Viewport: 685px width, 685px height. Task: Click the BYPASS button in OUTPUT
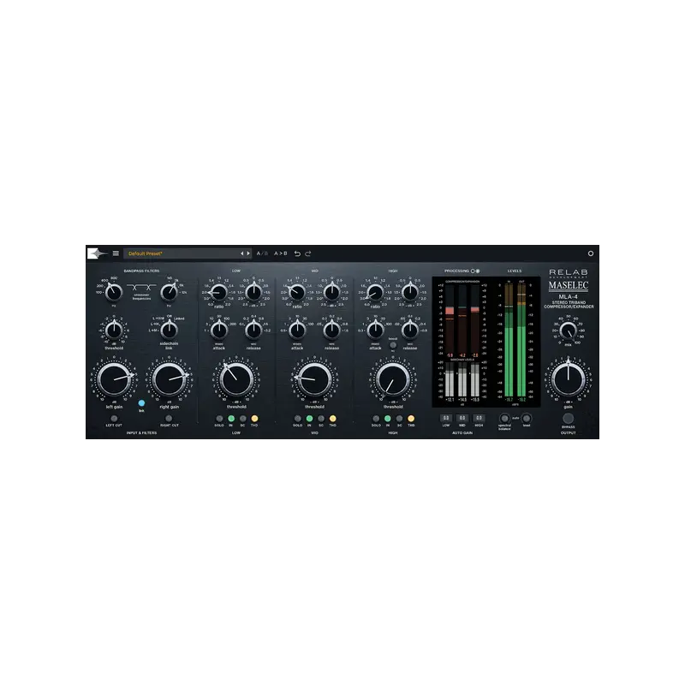(x=568, y=419)
